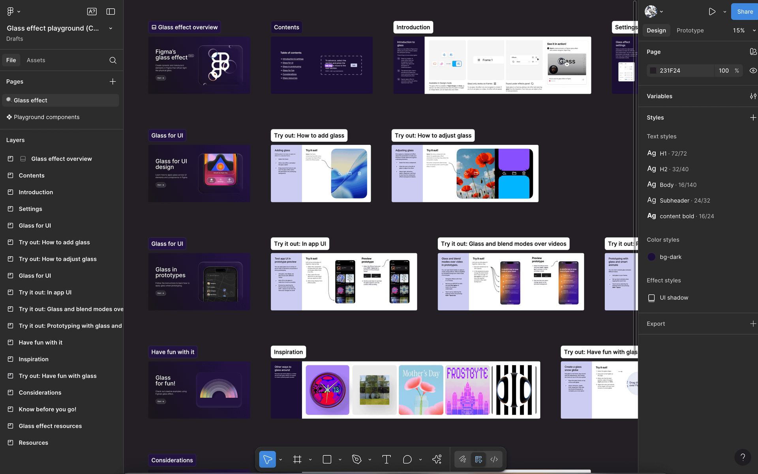Open the Actions AI tool

(x=437, y=459)
